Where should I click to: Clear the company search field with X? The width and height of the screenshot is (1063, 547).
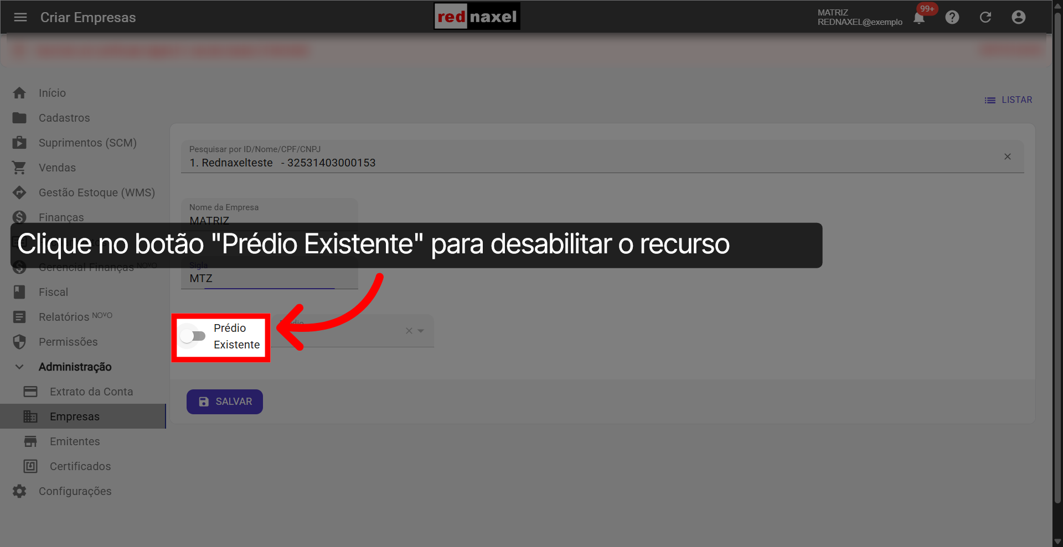tap(1008, 157)
